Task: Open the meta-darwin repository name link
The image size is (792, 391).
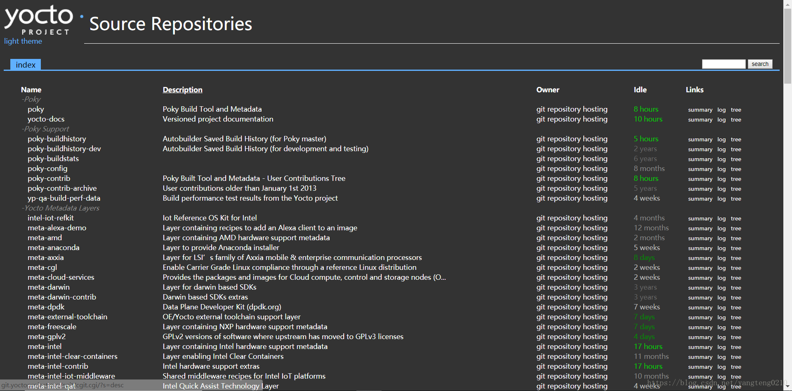Action: pyautogui.click(x=49, y=287)
